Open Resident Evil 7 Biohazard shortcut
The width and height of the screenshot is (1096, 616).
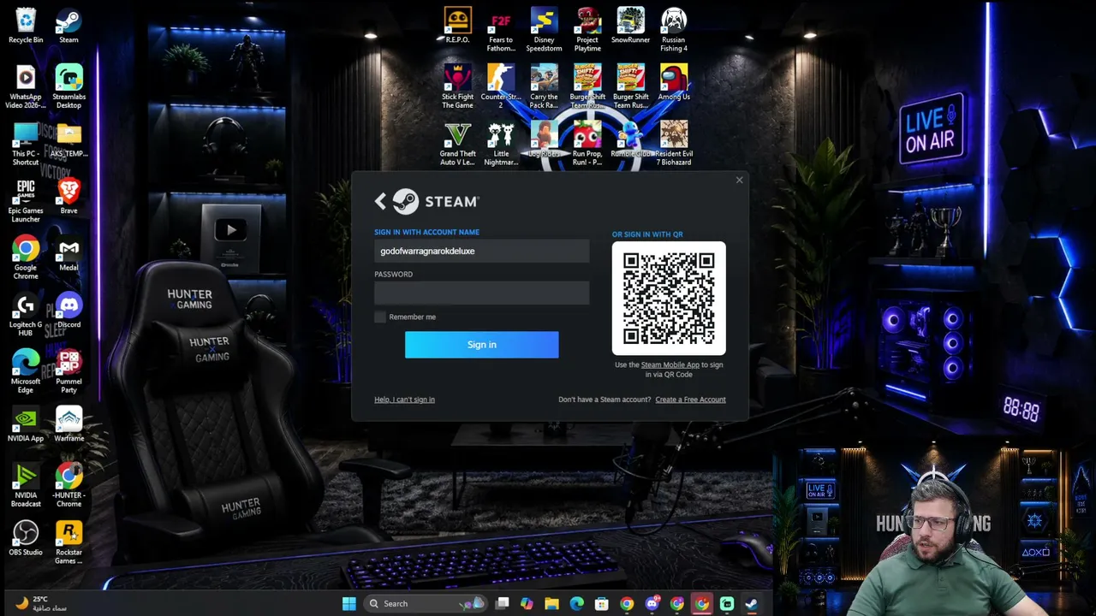coord(674,144)
